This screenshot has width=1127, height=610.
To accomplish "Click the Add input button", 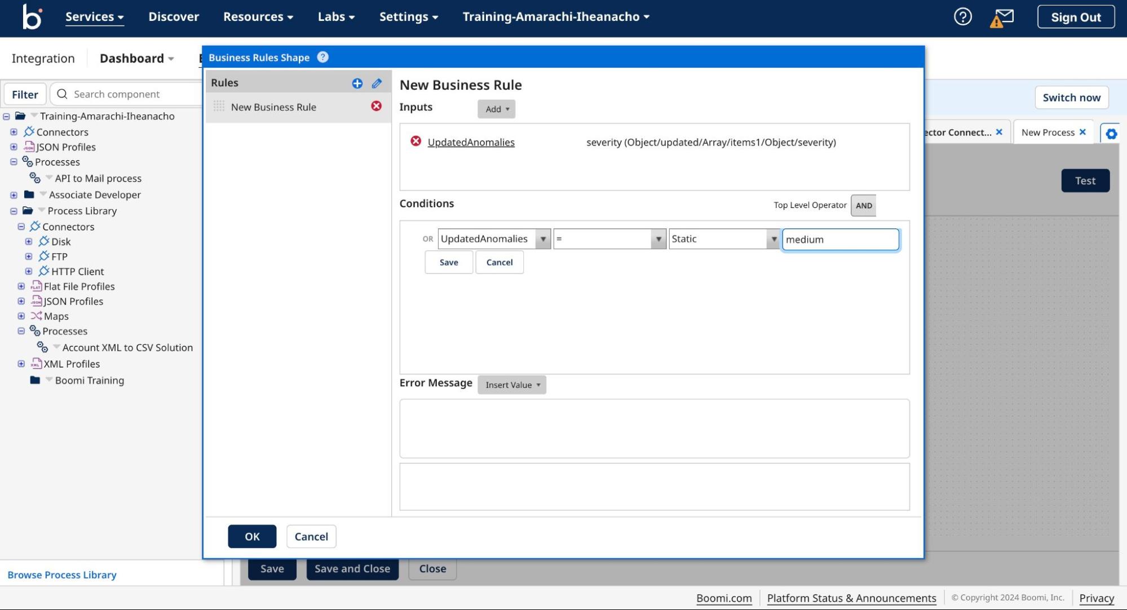I will click(x=496, y=108).
